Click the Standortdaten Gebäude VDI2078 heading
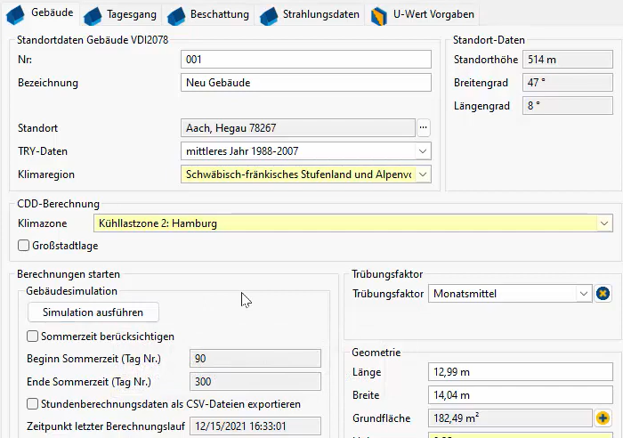 coord(93,40)
